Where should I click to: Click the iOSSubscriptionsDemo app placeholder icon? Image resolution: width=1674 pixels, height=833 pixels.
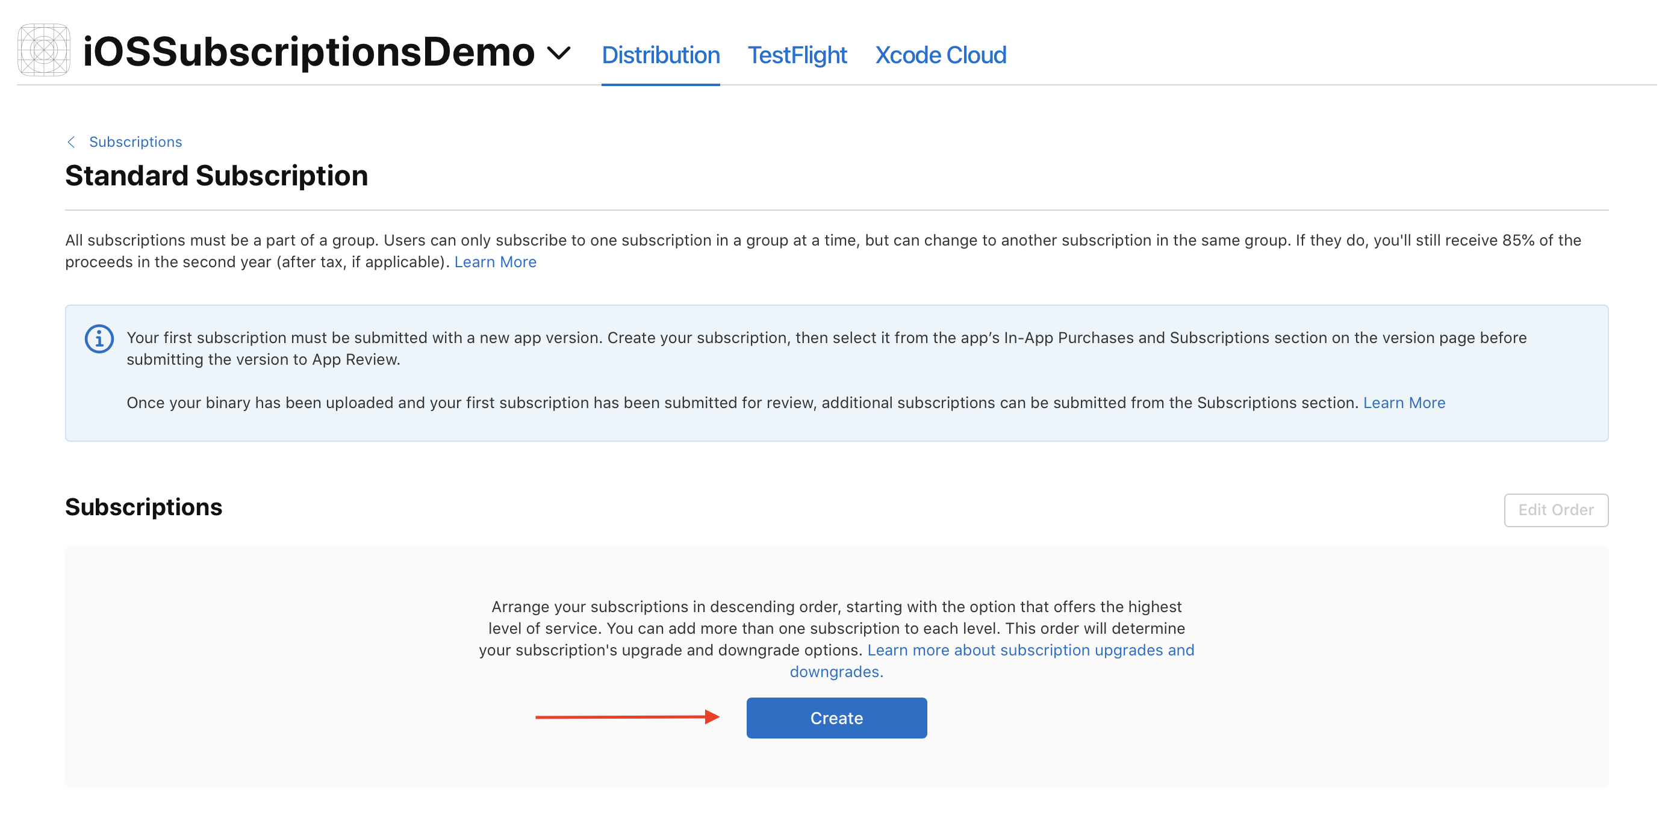pyautogui.click(x=43, y=50)
